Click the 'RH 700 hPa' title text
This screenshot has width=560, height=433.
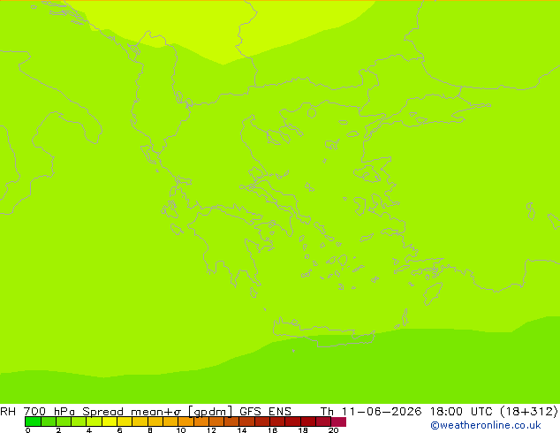pyautogui.click(x=37, y=411)
